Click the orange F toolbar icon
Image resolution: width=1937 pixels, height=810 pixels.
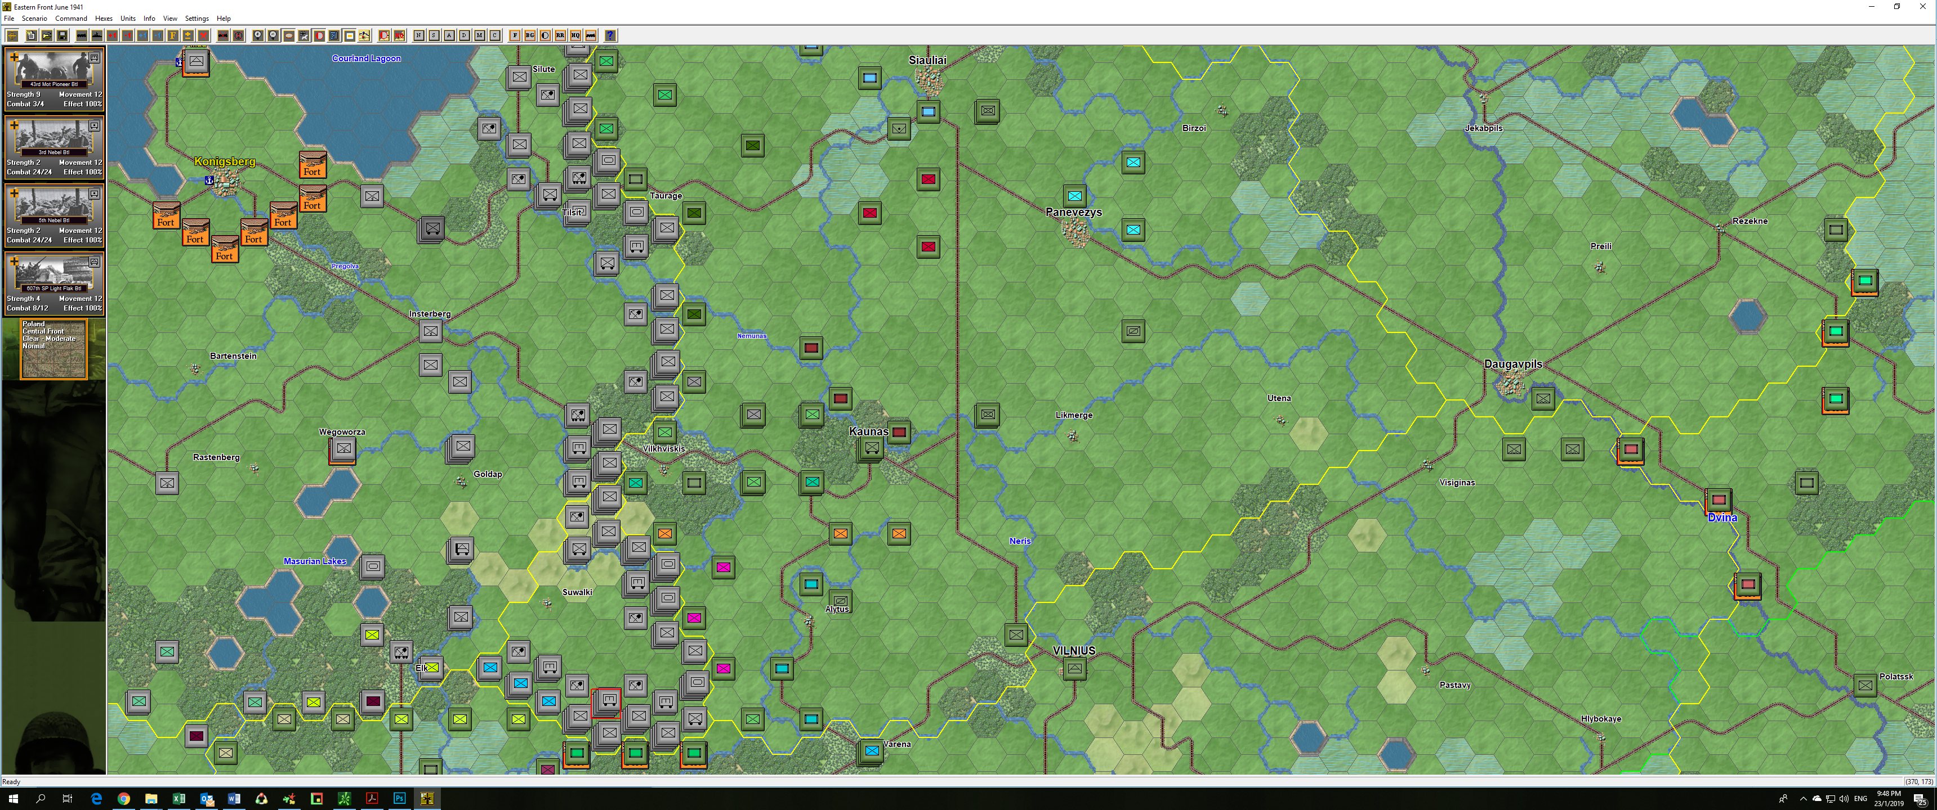[172, 35]
